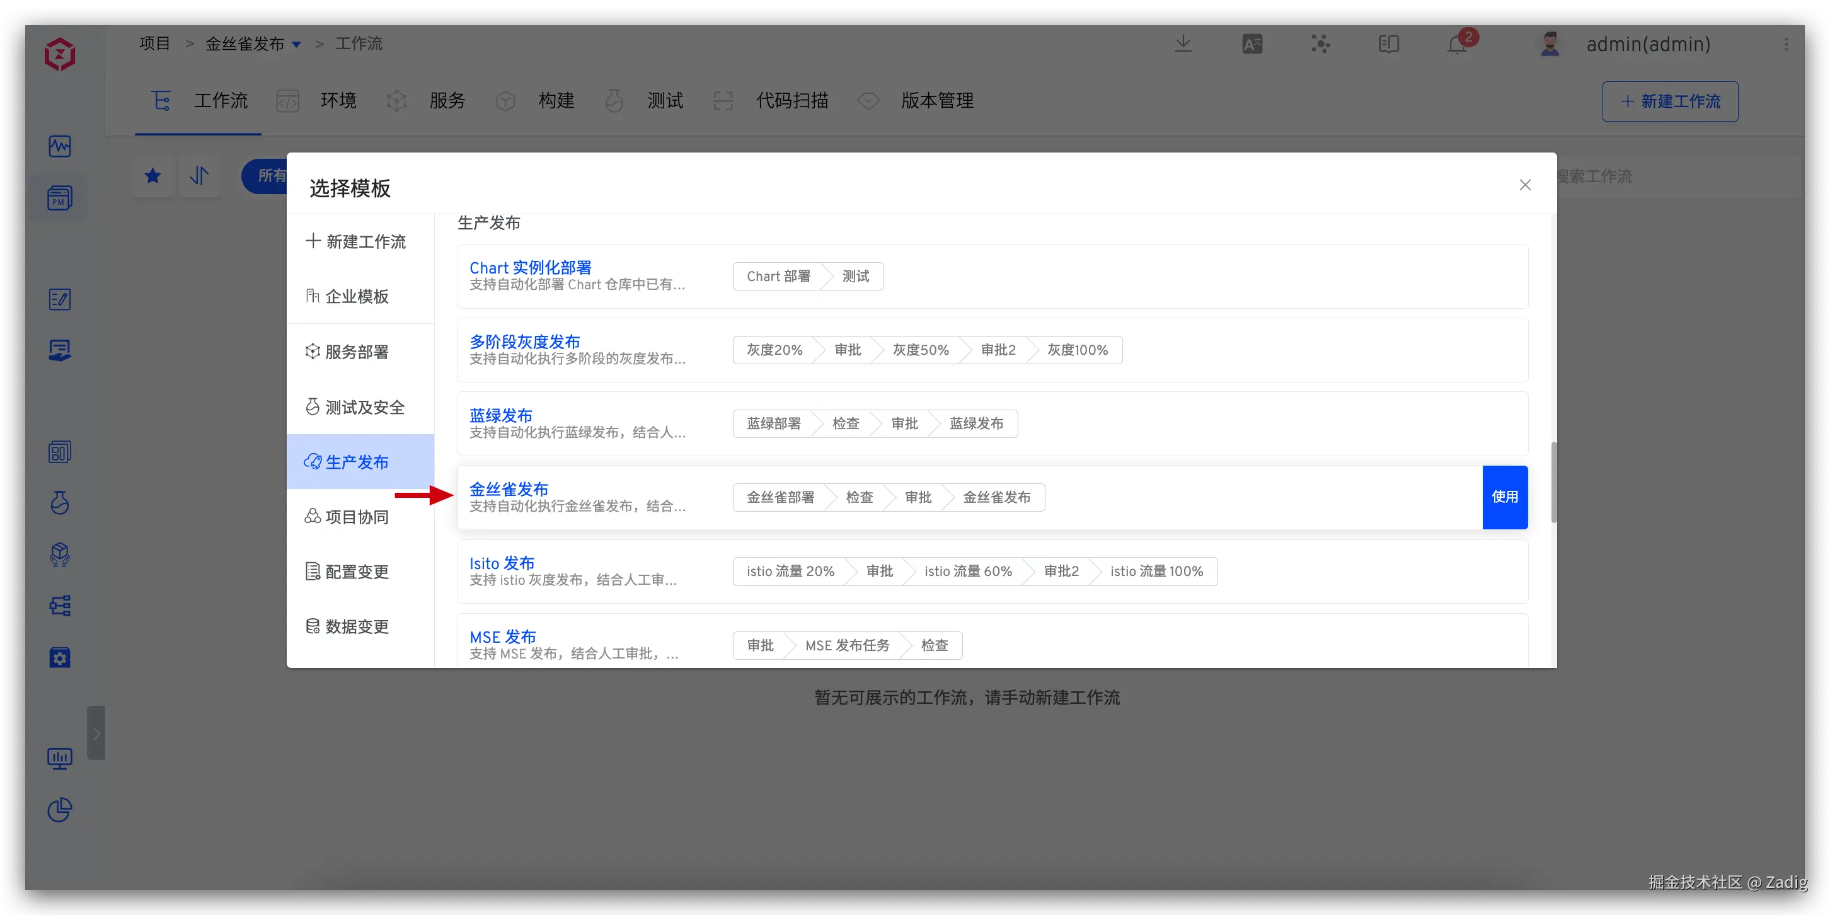The width and height of the screenshot is (1830, 915).
Task: Click the language translate icon
Action: pos(1252,44)
